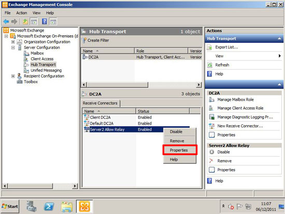
Task: Click Exchange Management Console taskbar icon
Action: tap(84, 206)
